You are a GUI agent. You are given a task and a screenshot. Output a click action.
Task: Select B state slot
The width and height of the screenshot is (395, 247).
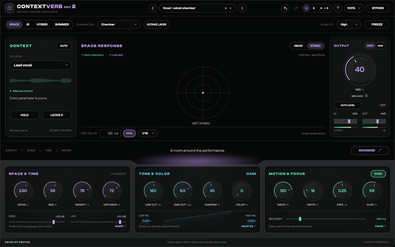click(x=314, y=8)
